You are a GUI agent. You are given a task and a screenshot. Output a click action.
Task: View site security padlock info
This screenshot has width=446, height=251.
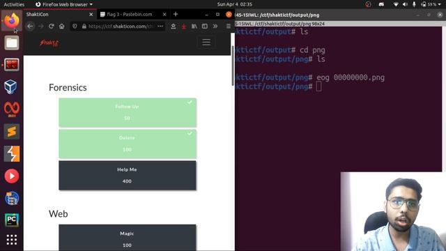pos(84,26)
